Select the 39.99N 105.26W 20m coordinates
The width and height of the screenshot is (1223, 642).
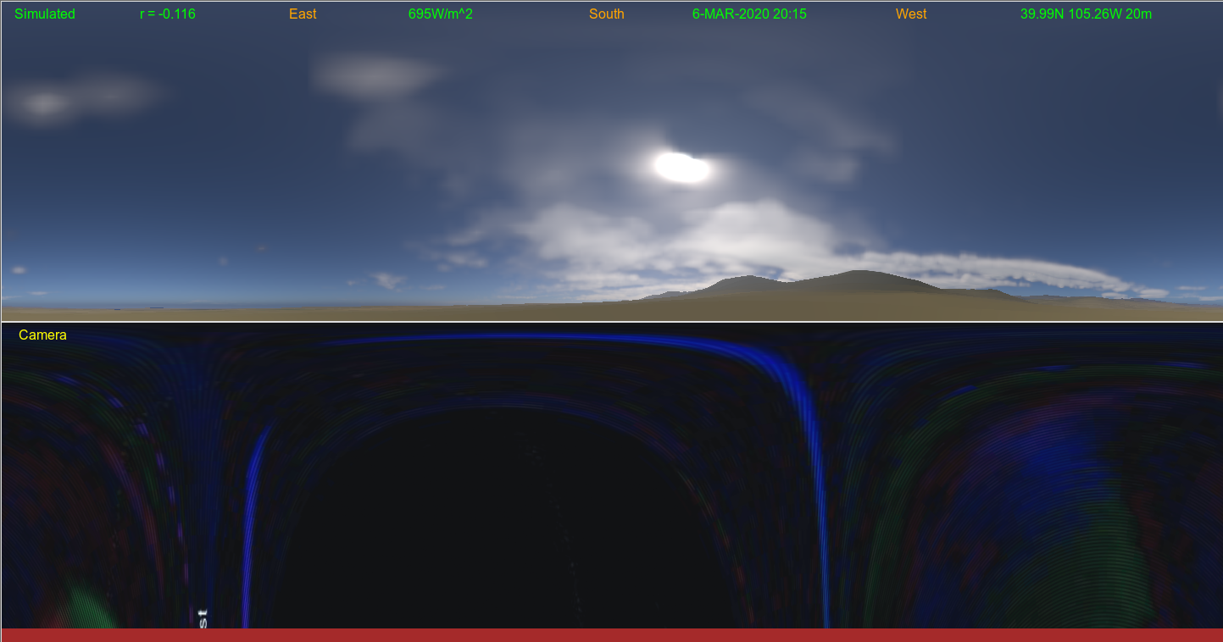1086,14
